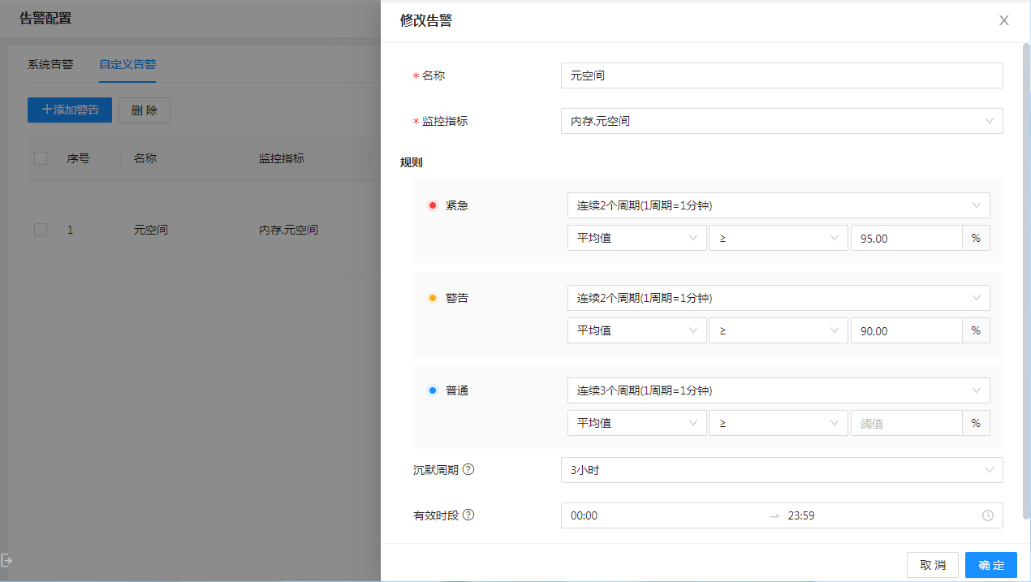Check the checkbox for row 1 元空间
Image resolution: width=1031 pixels, height=582 pixels.
coord(41,230)
